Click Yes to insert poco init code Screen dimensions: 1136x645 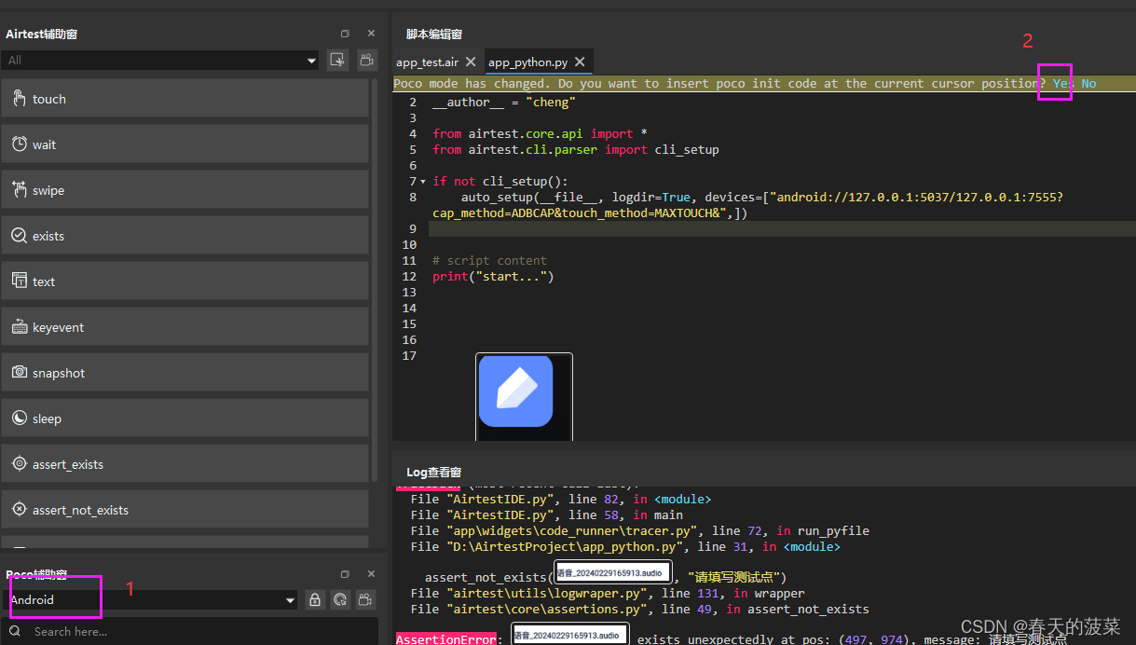click(1063, 84)
